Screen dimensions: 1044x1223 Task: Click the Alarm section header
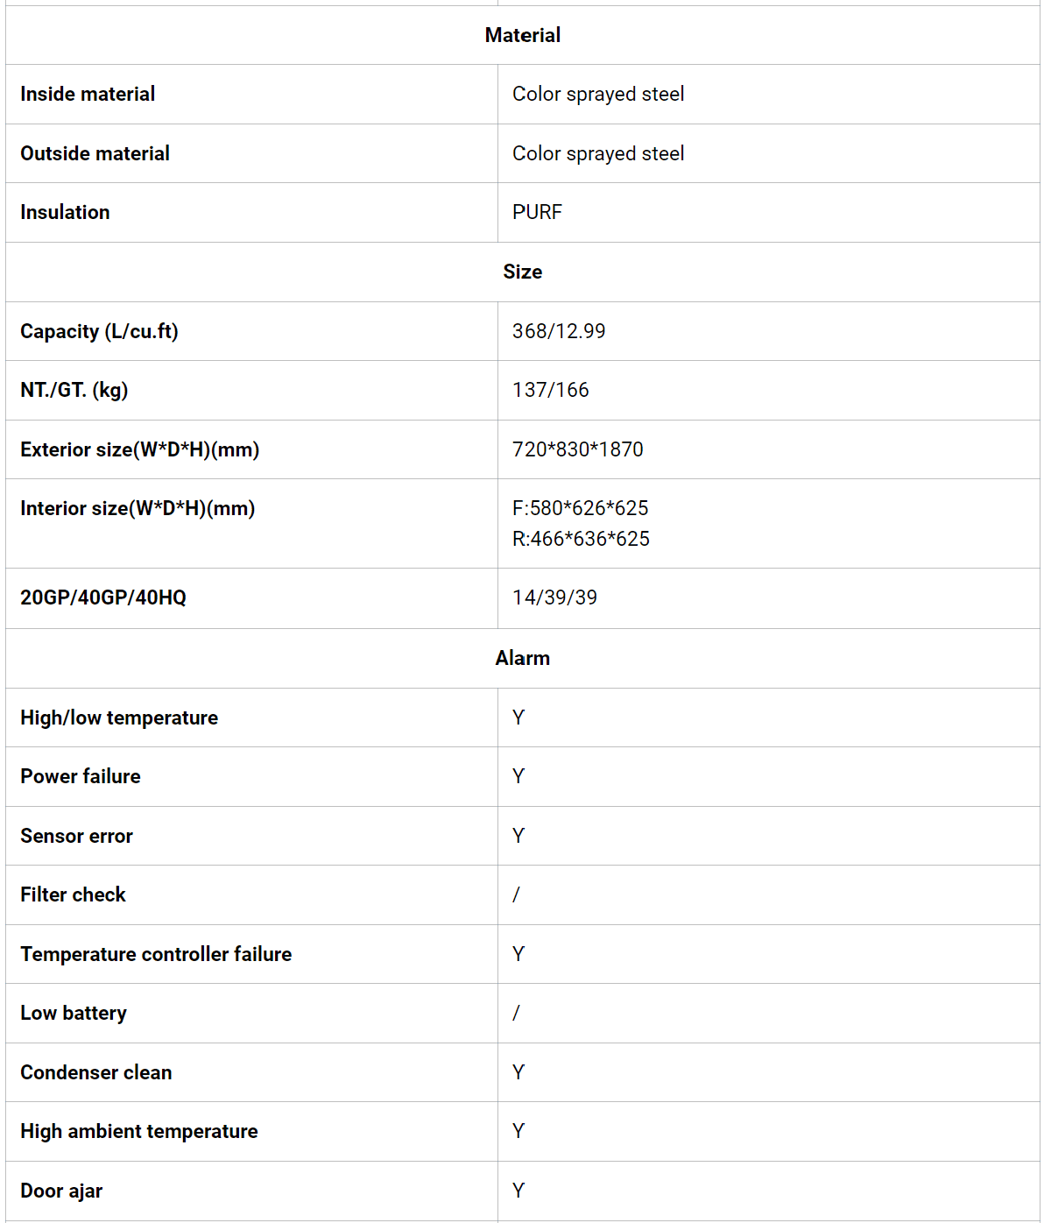click(522, 658)
